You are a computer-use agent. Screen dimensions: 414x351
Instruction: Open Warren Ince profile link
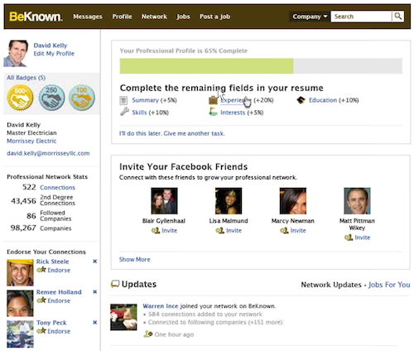click(161, 306)
